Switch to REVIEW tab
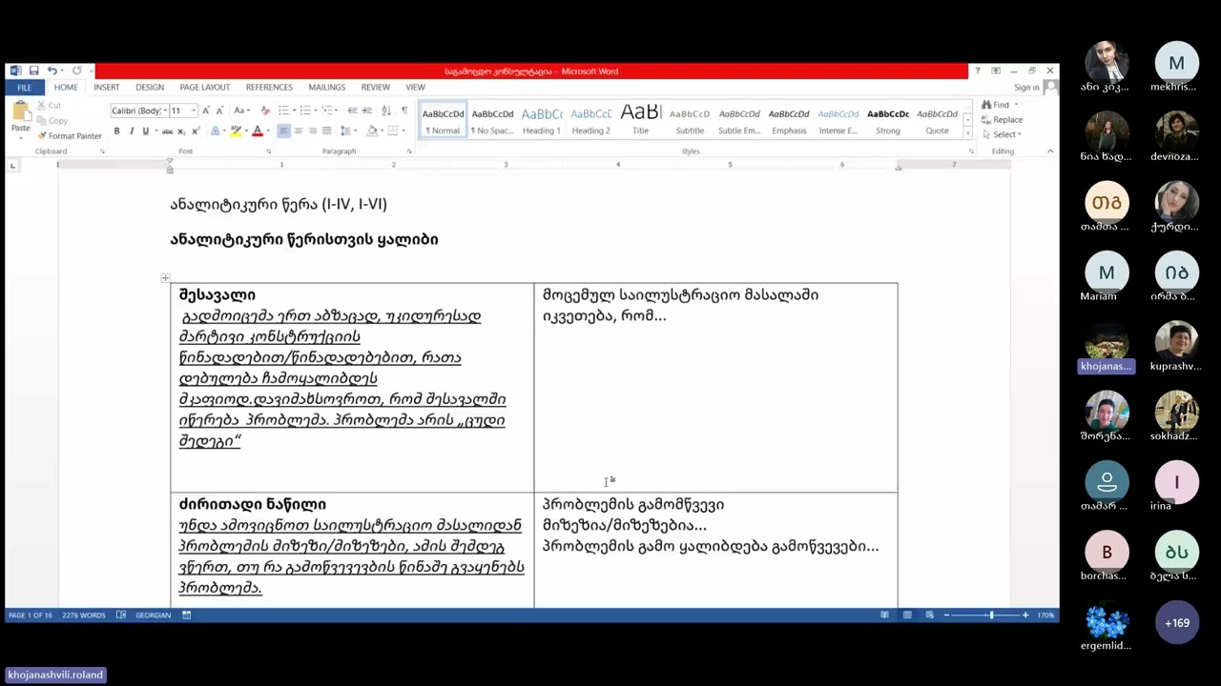Image resolution: width=1221 pixels, height=686 pixels. coord(375,88)
